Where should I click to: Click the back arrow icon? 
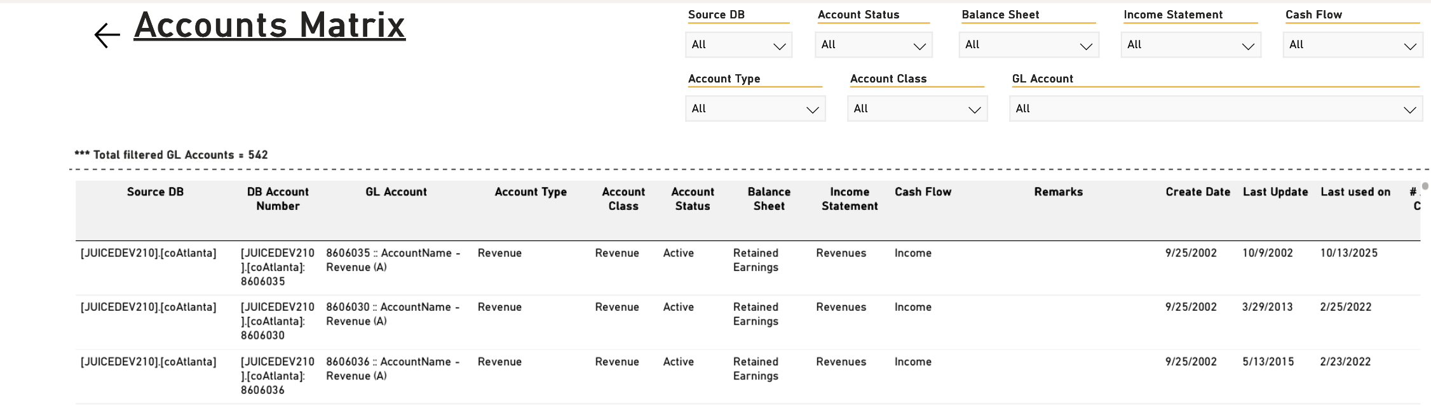tap(107, 35)
